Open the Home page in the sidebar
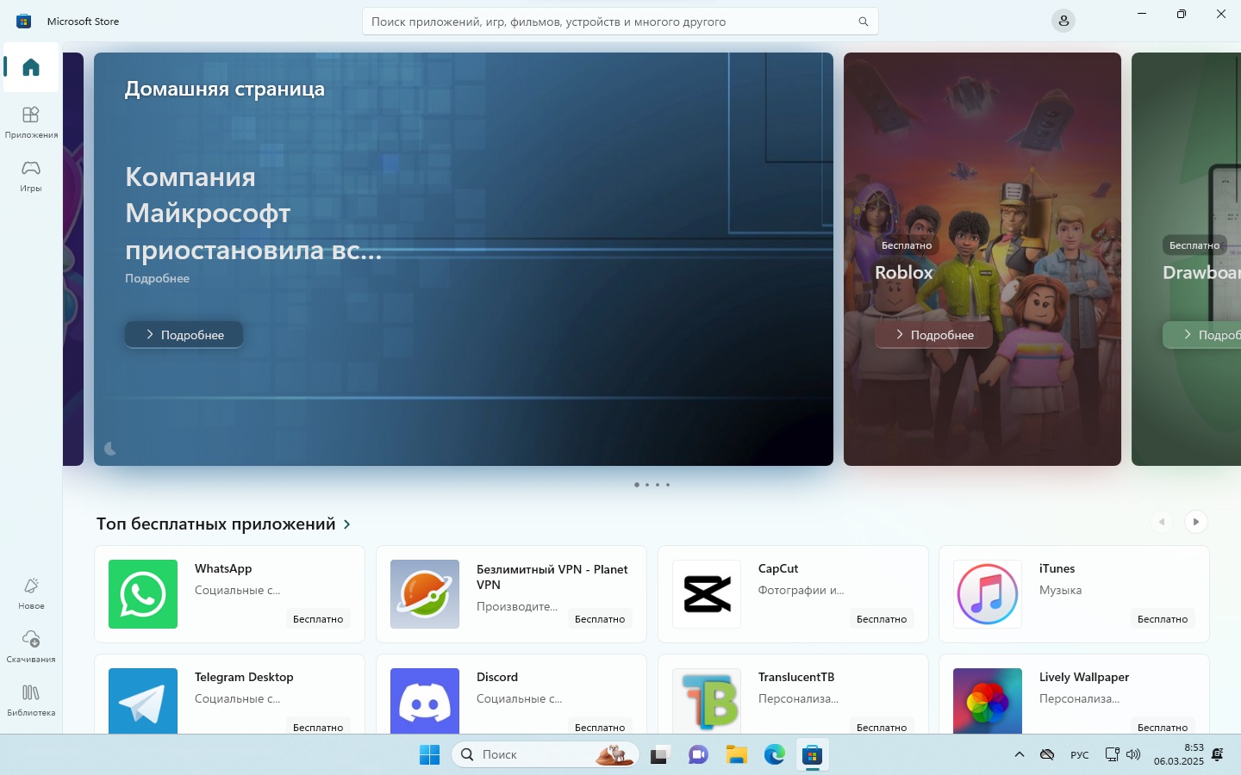Image resolution: width=1241 pixels, height=775 pixels. (31, 67)
